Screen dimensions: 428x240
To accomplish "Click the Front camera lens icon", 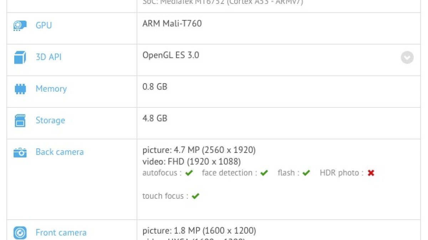I will 20,233.
